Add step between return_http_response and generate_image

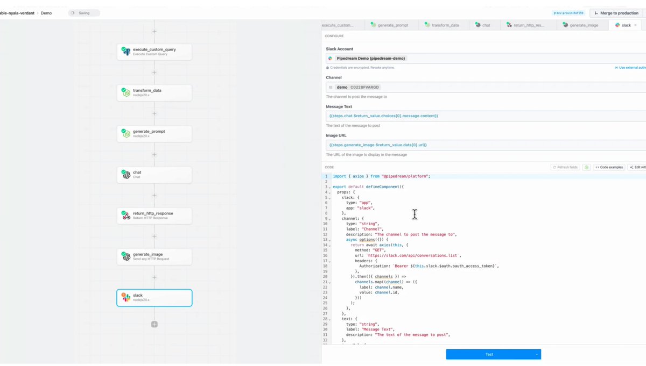click(155, 236)
